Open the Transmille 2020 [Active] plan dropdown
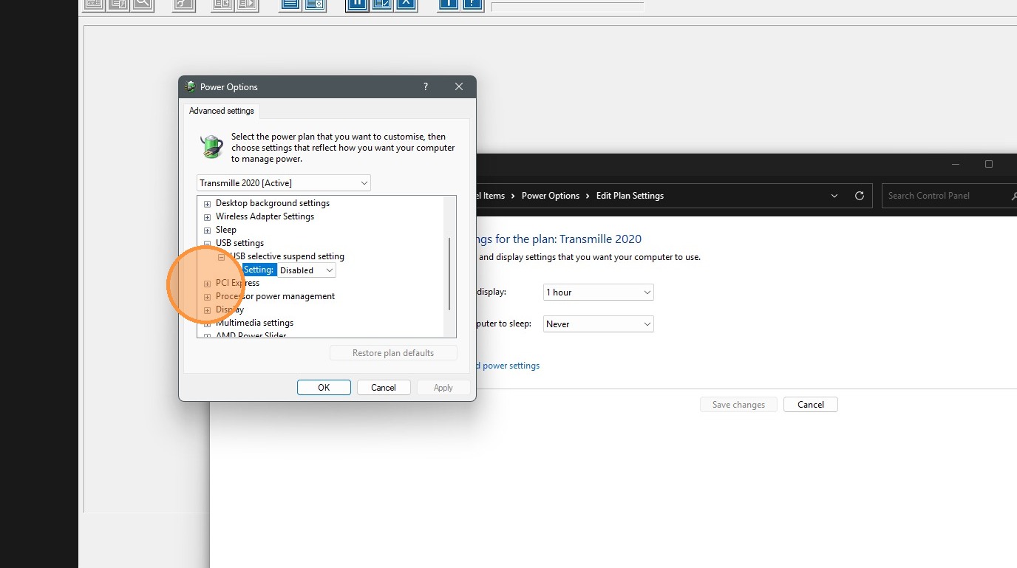This screenshot has width=1017, height=568. click(x=284, y=182)
